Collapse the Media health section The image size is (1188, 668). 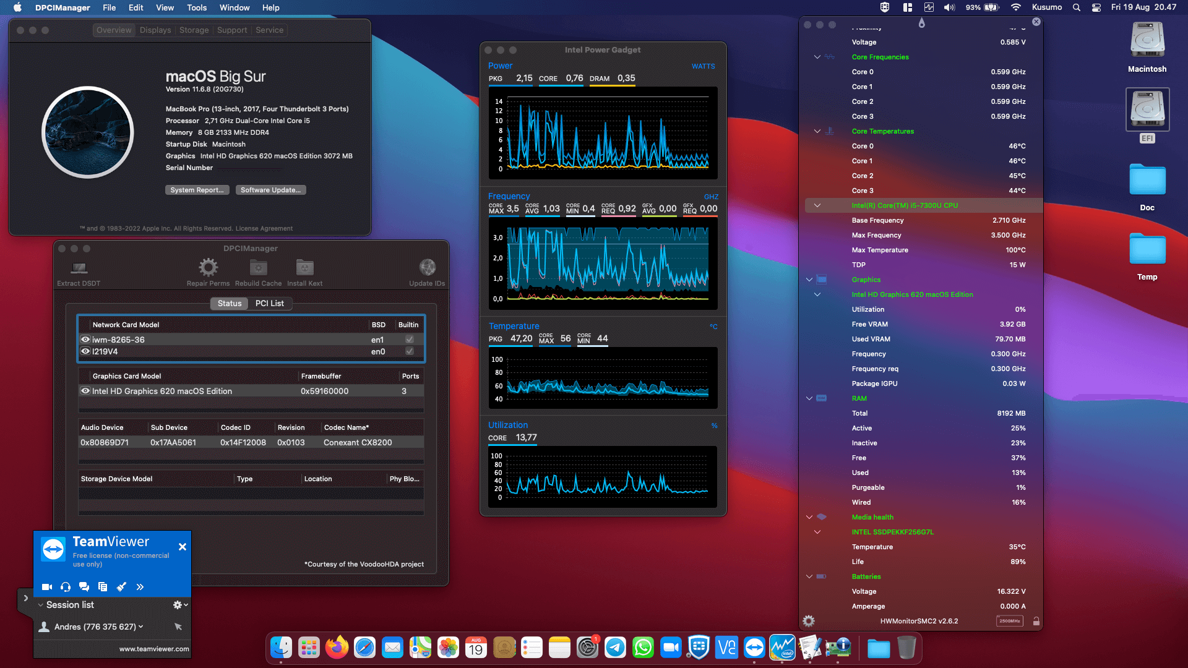click(809, 517)
